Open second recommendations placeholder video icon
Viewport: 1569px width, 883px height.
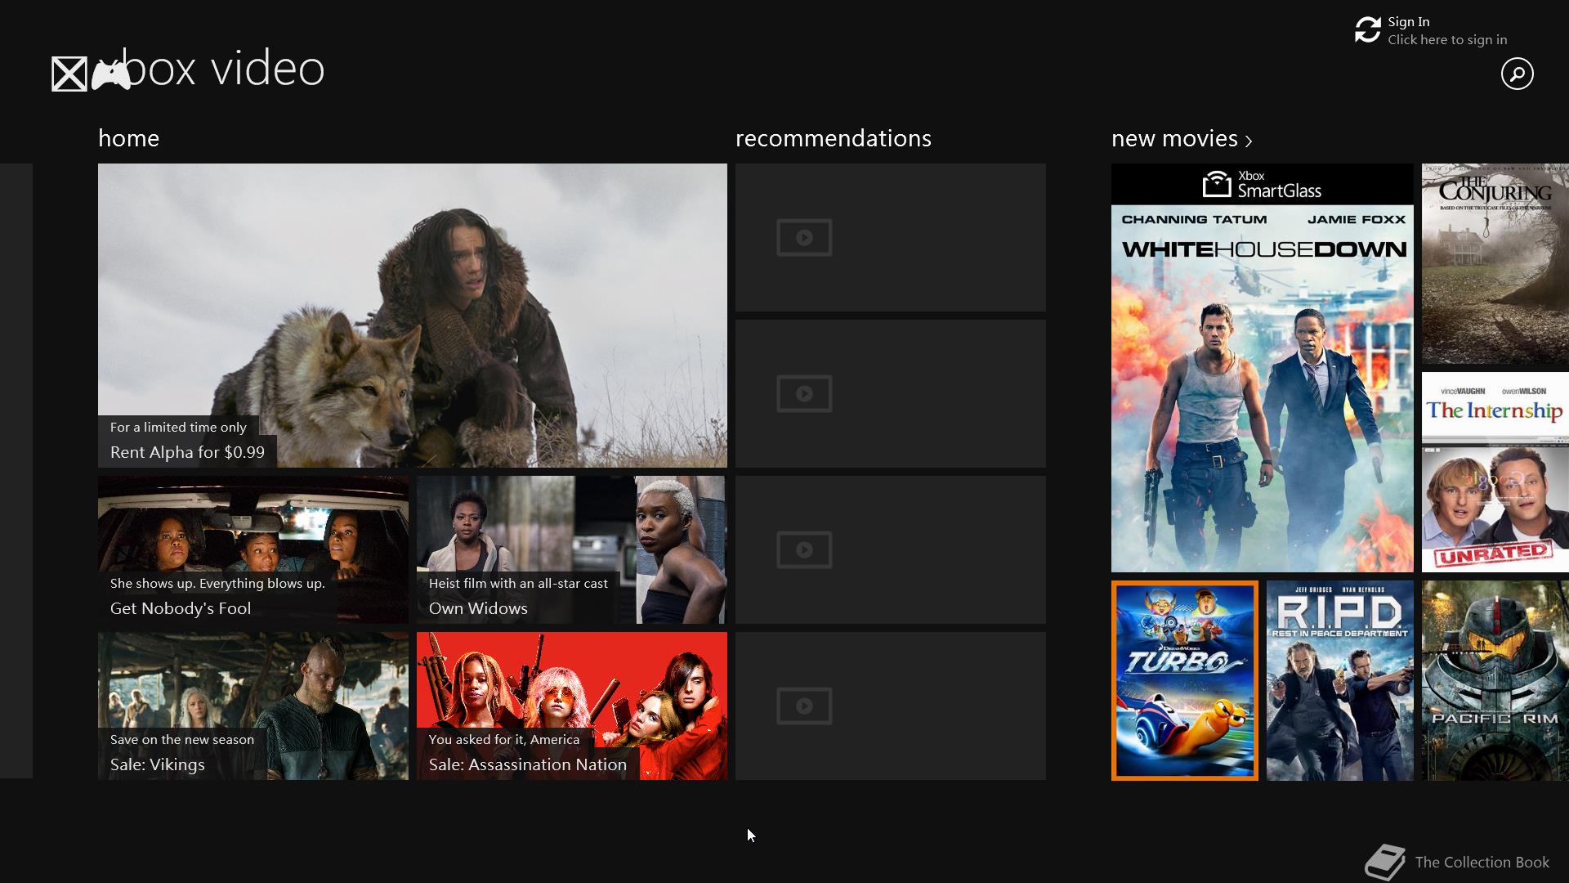(804, 394)
